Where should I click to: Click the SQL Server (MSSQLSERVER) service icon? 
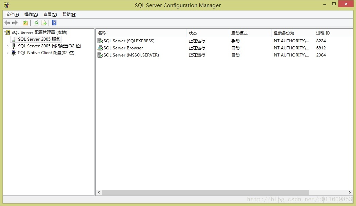point(100,55)
